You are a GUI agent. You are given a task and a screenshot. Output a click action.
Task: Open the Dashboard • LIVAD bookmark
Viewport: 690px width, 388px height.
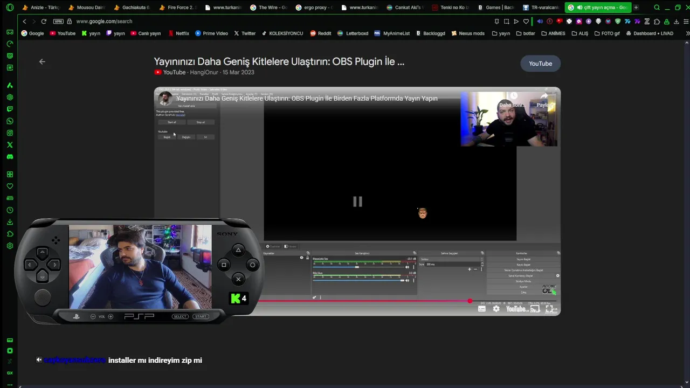tap(649, 33)
